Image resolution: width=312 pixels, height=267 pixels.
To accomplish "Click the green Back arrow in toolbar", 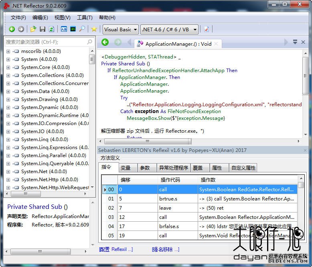I will pos(12,29).
